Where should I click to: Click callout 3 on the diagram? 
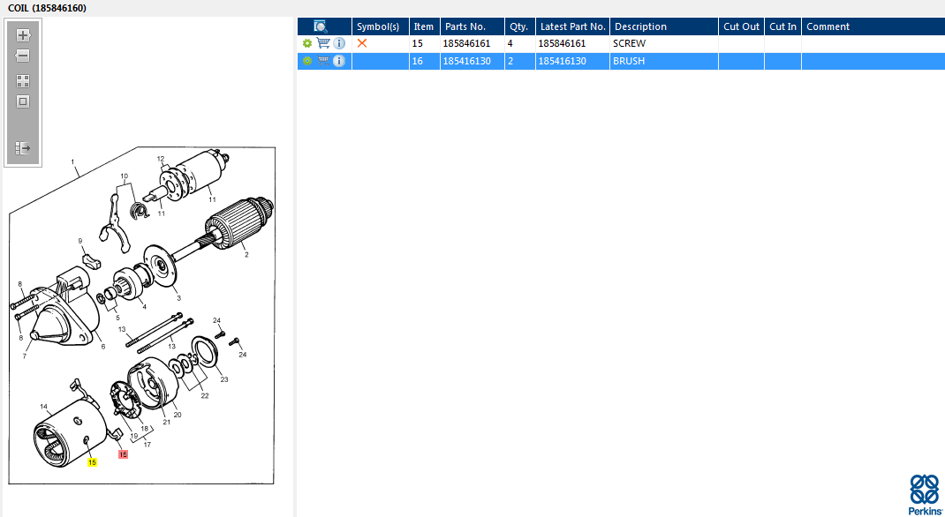click(178, 298)
